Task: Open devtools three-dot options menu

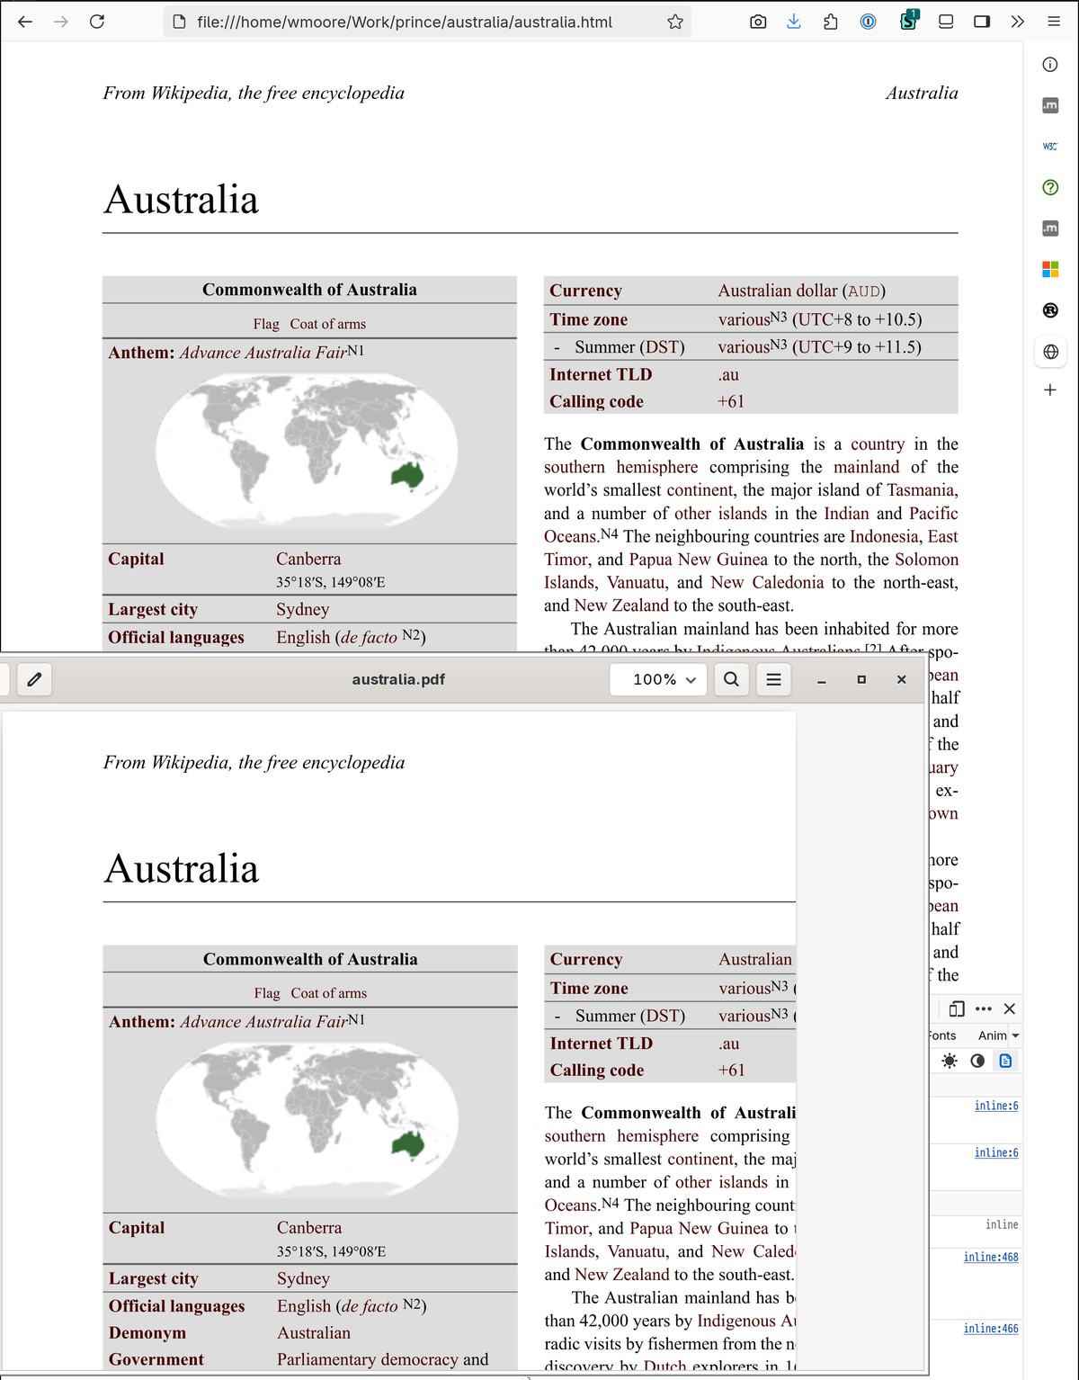Action: pos(984,1008)
